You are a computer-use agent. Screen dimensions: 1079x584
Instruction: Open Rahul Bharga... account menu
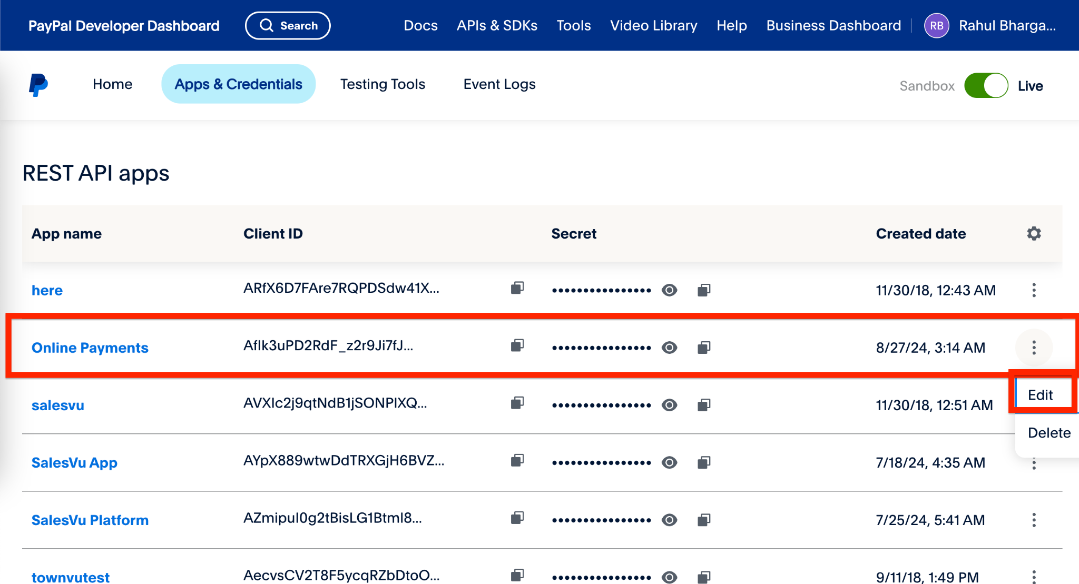tap(1007, 26)
